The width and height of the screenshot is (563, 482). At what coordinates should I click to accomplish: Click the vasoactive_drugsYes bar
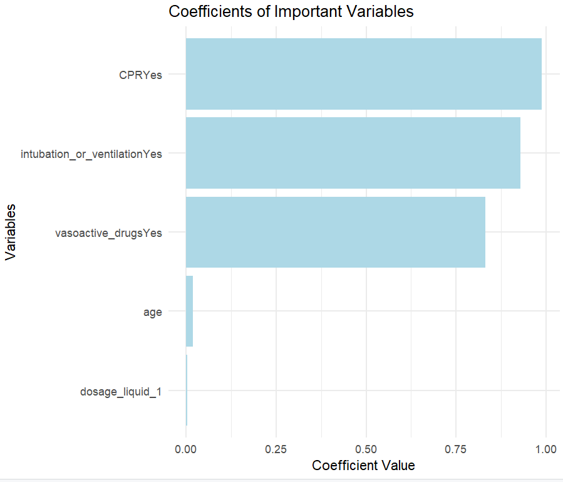click(x=336, y=232)
